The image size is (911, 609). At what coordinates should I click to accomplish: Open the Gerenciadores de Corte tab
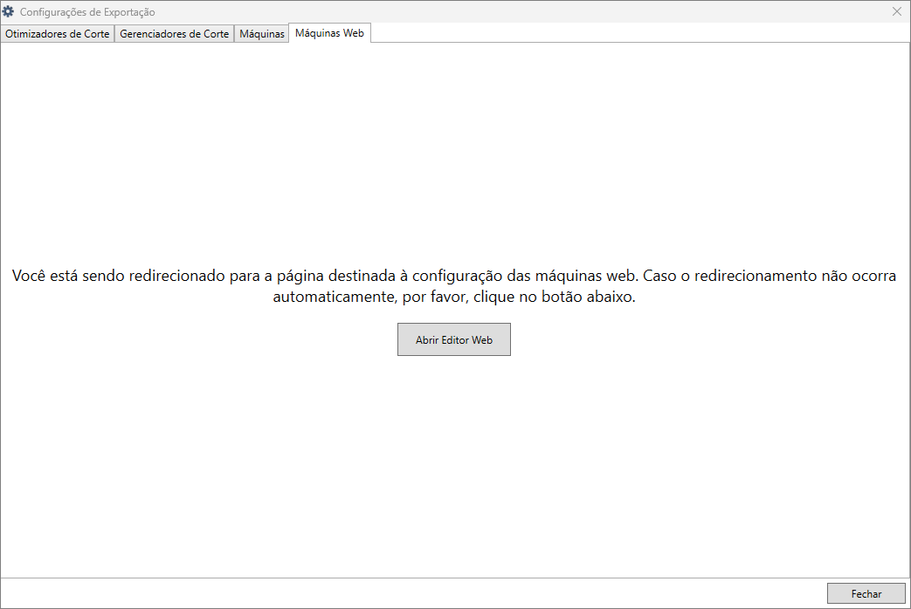point(175,34)
